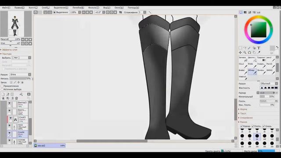
Task: Adjust the layer opacity Непроз. slider
Action: [20, 79]
